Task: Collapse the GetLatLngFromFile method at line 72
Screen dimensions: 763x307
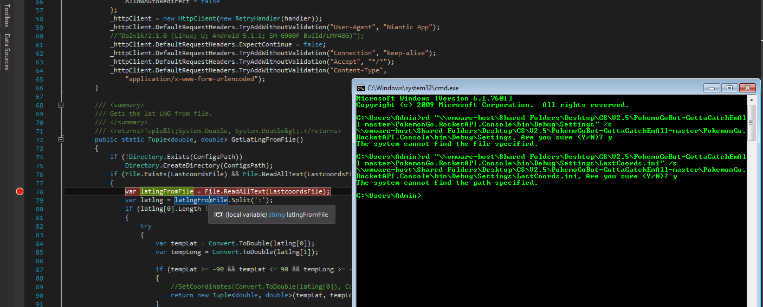Action: pos(61,139)
